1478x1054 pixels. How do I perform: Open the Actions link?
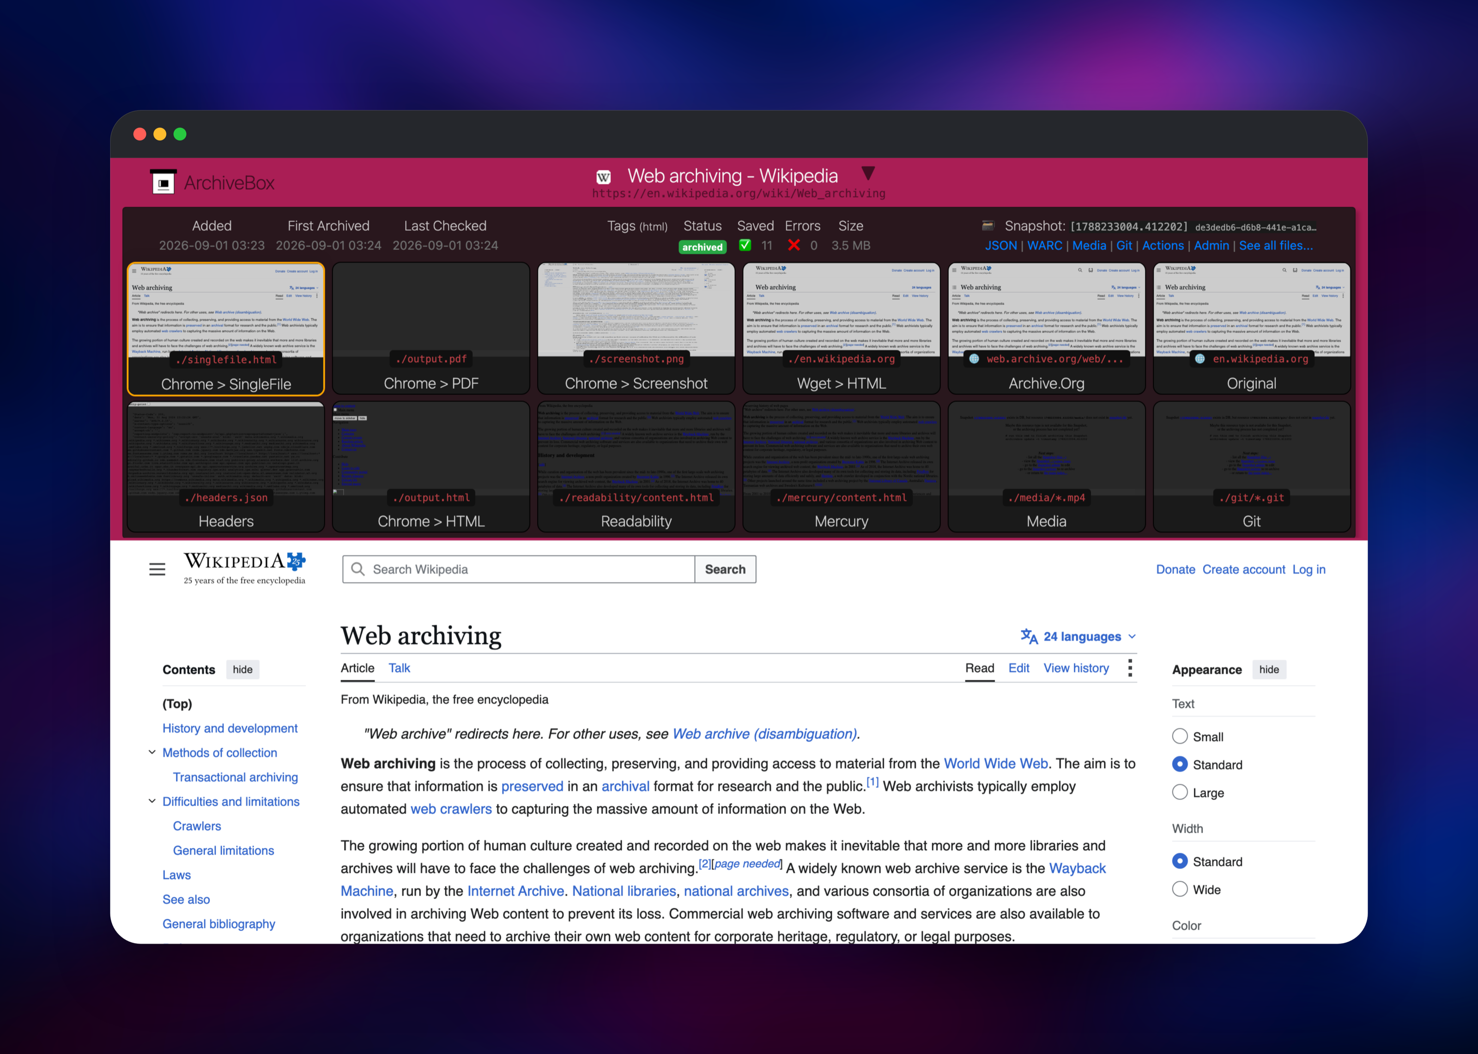click(x=1163, y=245)
